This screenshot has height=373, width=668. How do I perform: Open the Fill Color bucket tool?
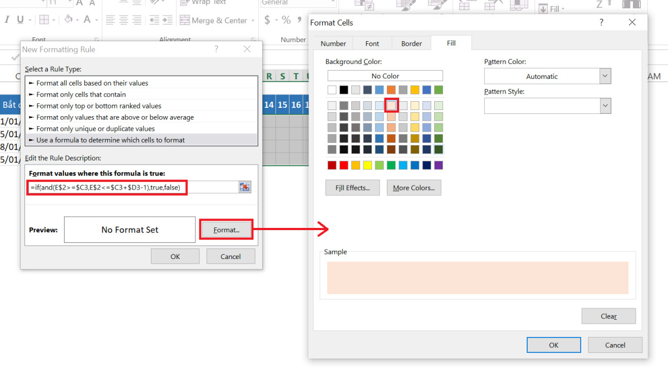(67, 19)
